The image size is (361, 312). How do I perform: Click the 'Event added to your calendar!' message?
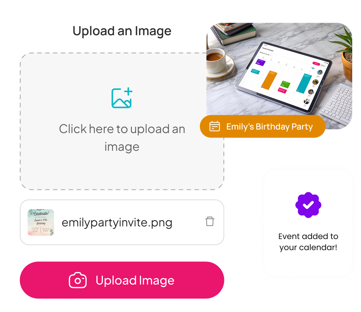point(308,242)
